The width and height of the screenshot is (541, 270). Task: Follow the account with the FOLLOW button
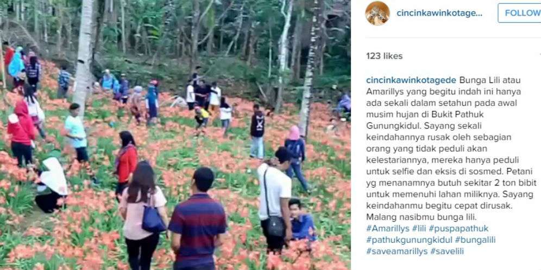(520, 13)
